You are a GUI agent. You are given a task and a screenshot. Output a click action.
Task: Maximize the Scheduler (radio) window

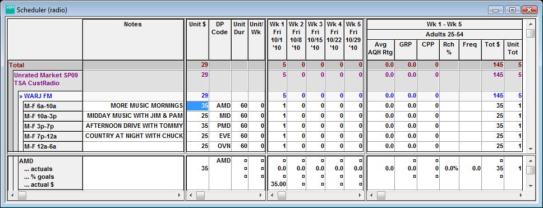coord(513,10)
